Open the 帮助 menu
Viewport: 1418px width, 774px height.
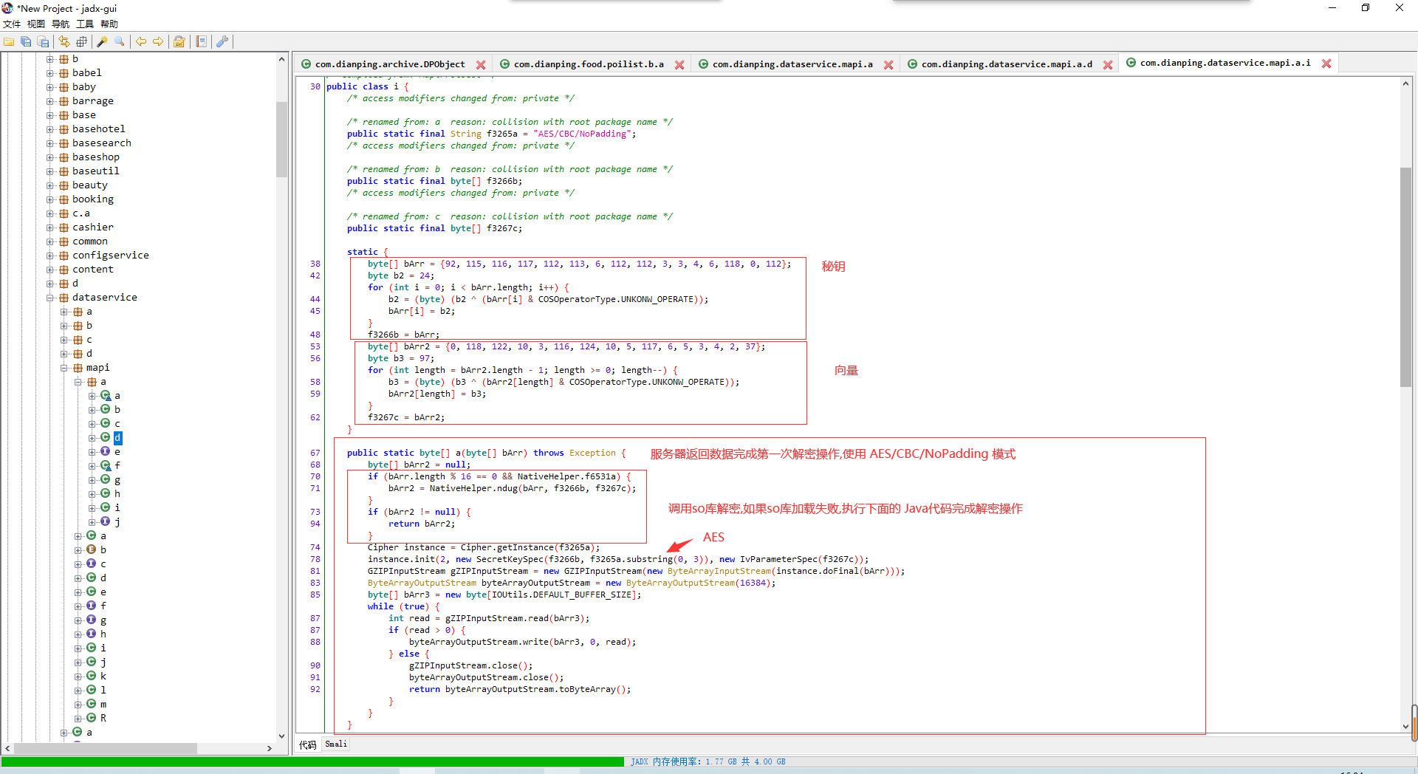click(109, 24)
